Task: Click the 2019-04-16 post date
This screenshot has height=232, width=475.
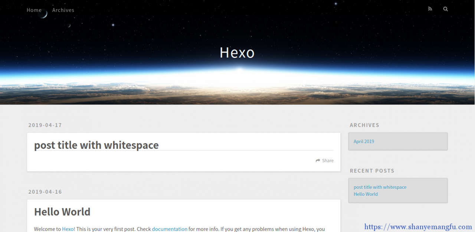Action: (45, 192)
